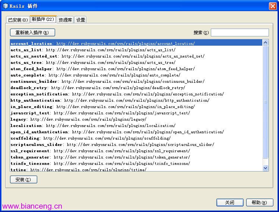Select the deadlock_retry plugin row
Screen dimensions: 279x212
136,88
